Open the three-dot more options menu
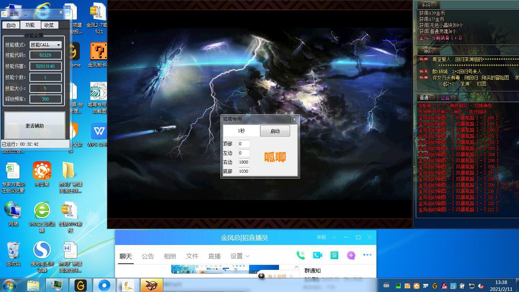This screenshot has width=519, height=292. 367,255
